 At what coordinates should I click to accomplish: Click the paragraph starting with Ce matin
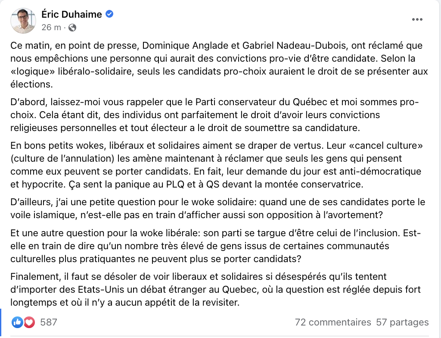coord(219,65)
